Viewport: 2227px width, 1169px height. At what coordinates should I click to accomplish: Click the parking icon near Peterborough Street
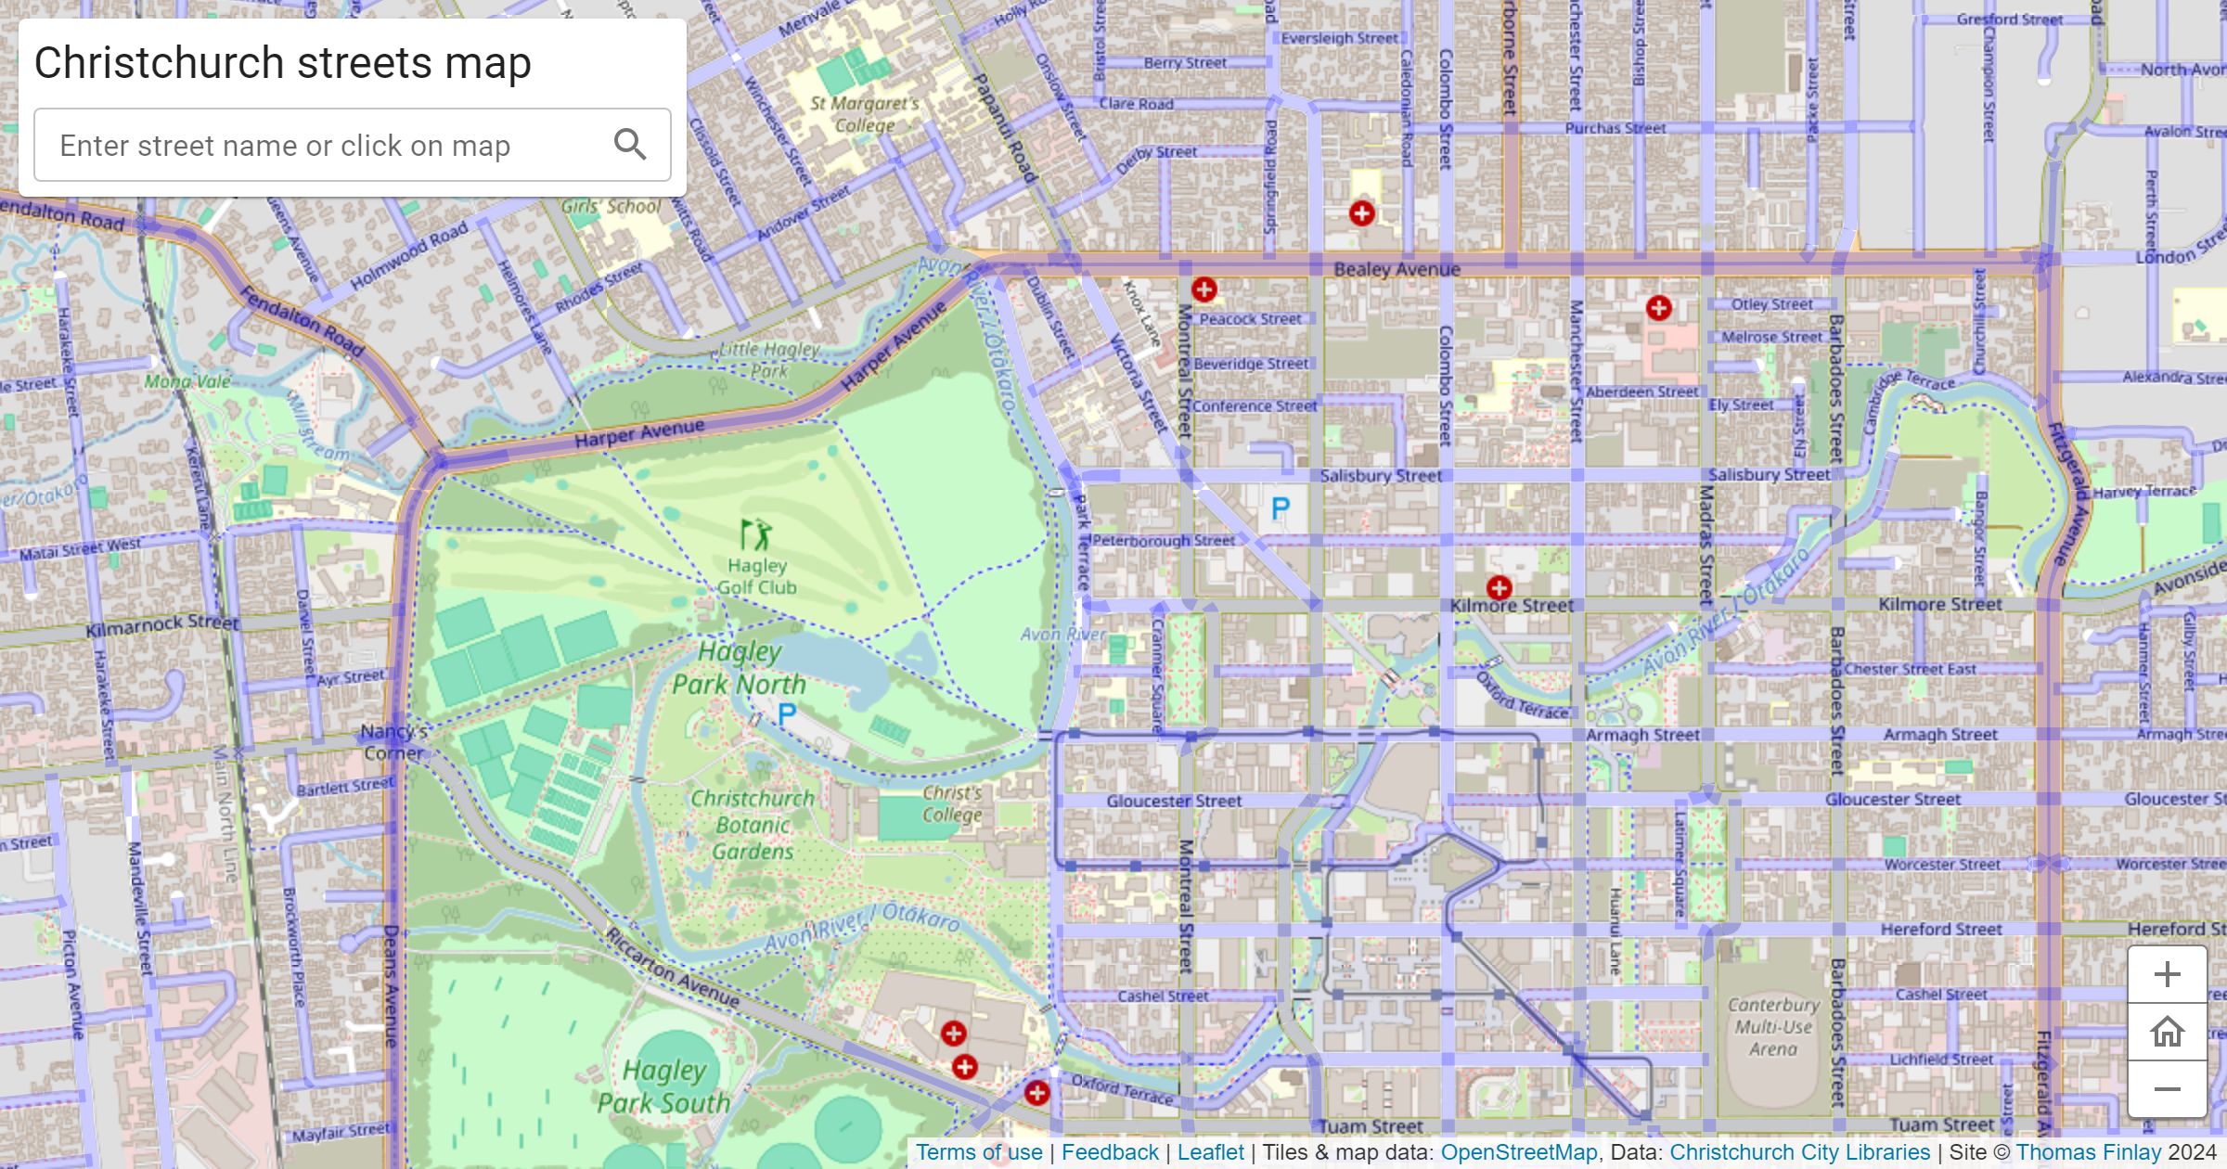coord(1281,507)
